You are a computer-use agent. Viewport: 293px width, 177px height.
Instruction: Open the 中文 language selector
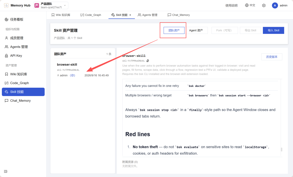coord(250,5)
